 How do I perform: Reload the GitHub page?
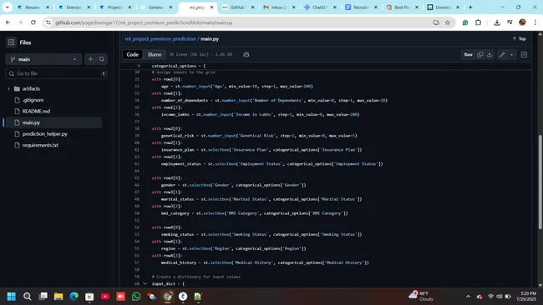(33, 22)
